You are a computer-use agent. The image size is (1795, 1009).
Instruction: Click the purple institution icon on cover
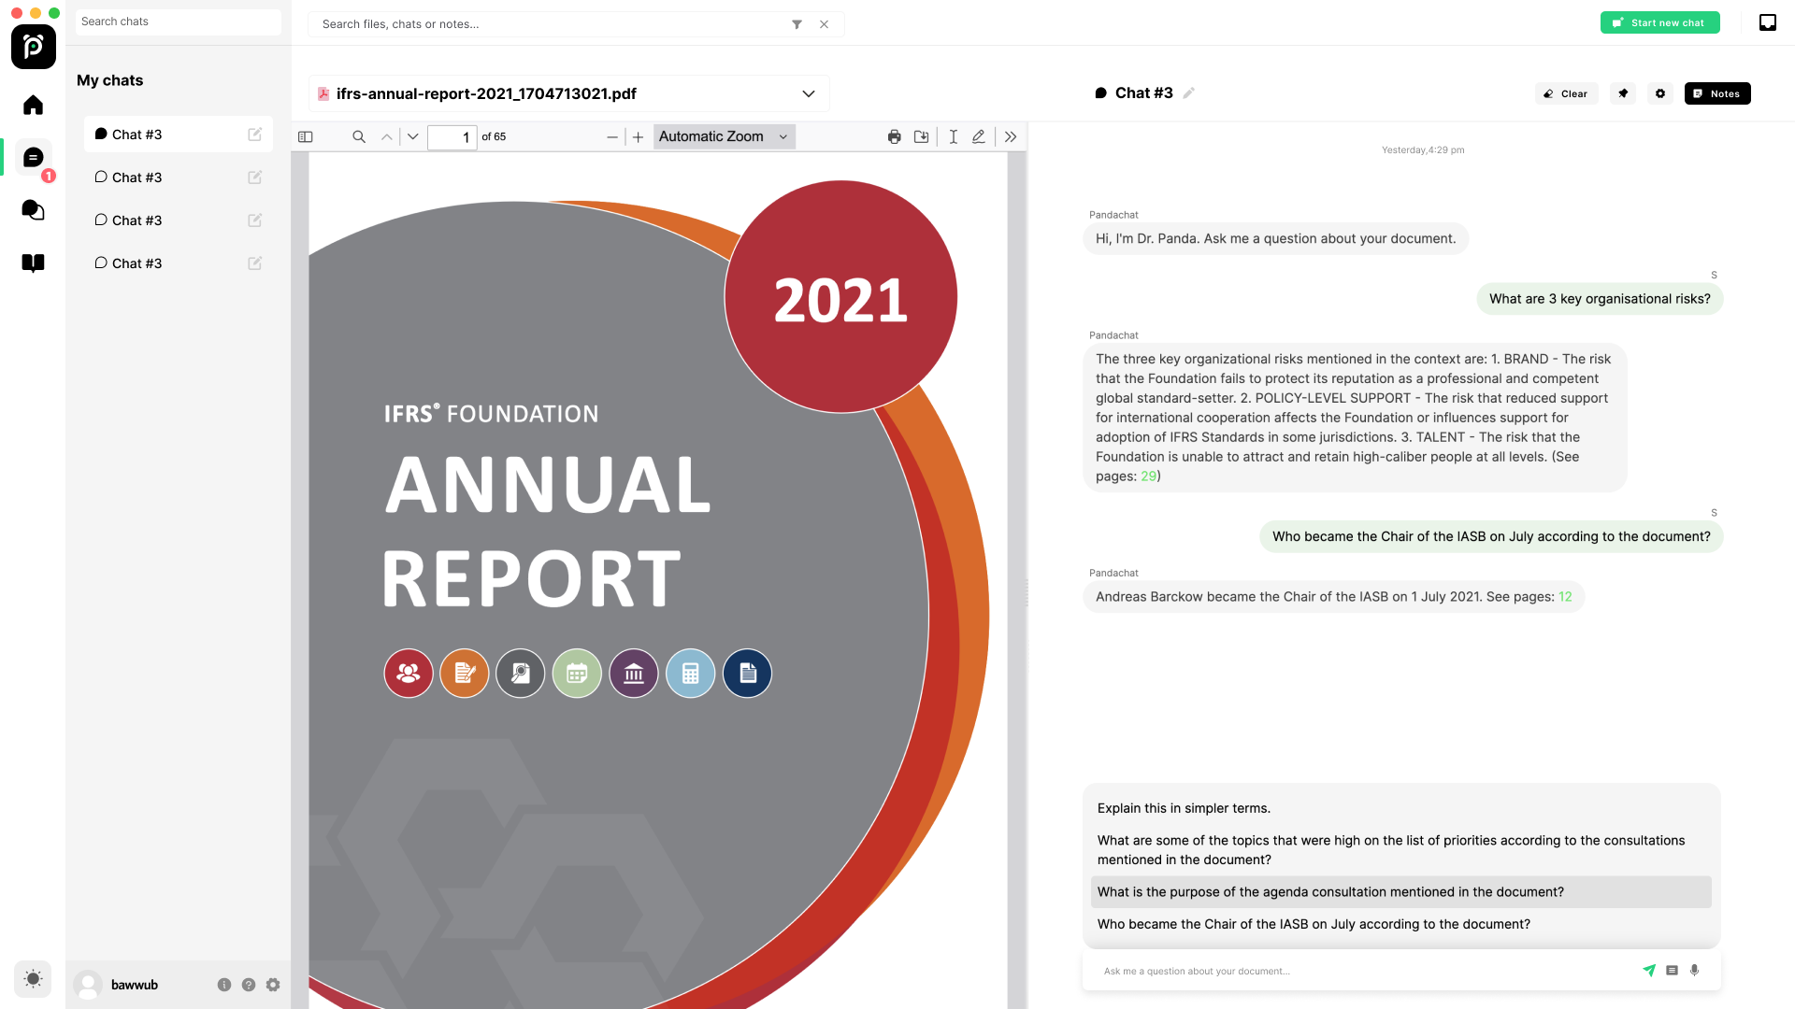634,674
